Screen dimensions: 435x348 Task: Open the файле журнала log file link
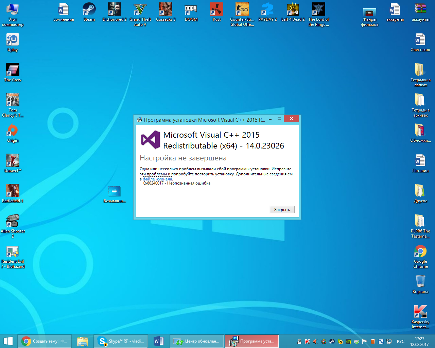pos(157,179)
